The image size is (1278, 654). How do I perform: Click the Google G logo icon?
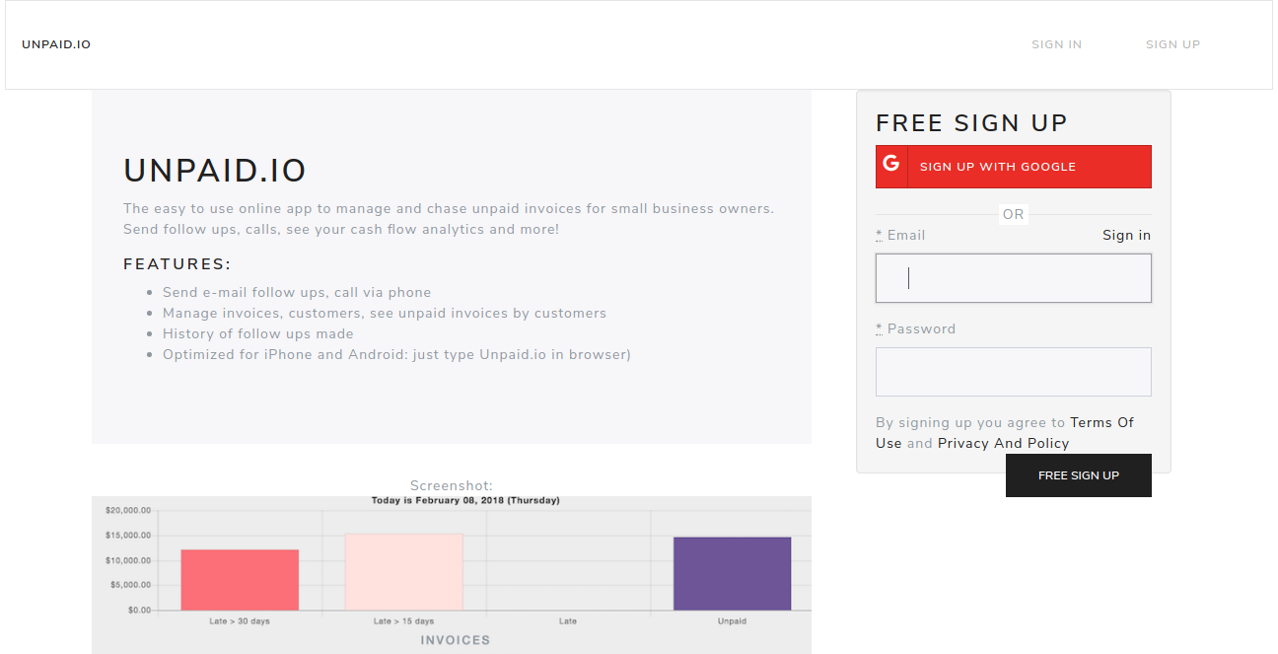point(891,165)
